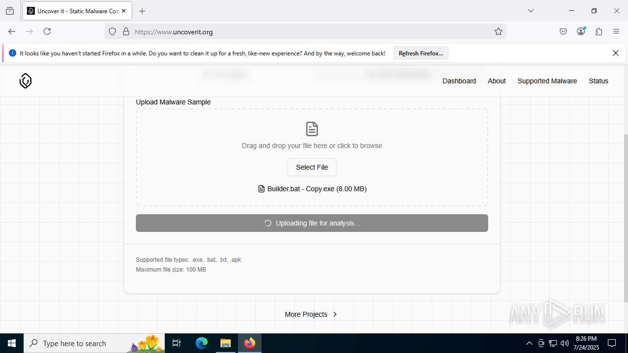
Task: Open File Explorer from taskbar
Action: pos(225,343)
